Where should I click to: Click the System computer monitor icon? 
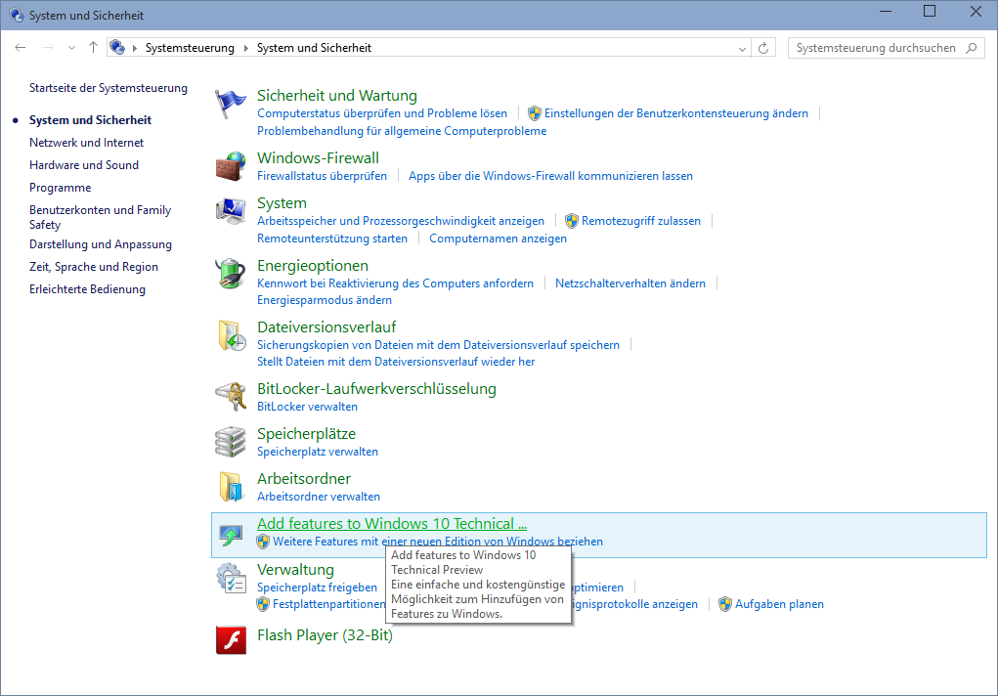(231, 211)
